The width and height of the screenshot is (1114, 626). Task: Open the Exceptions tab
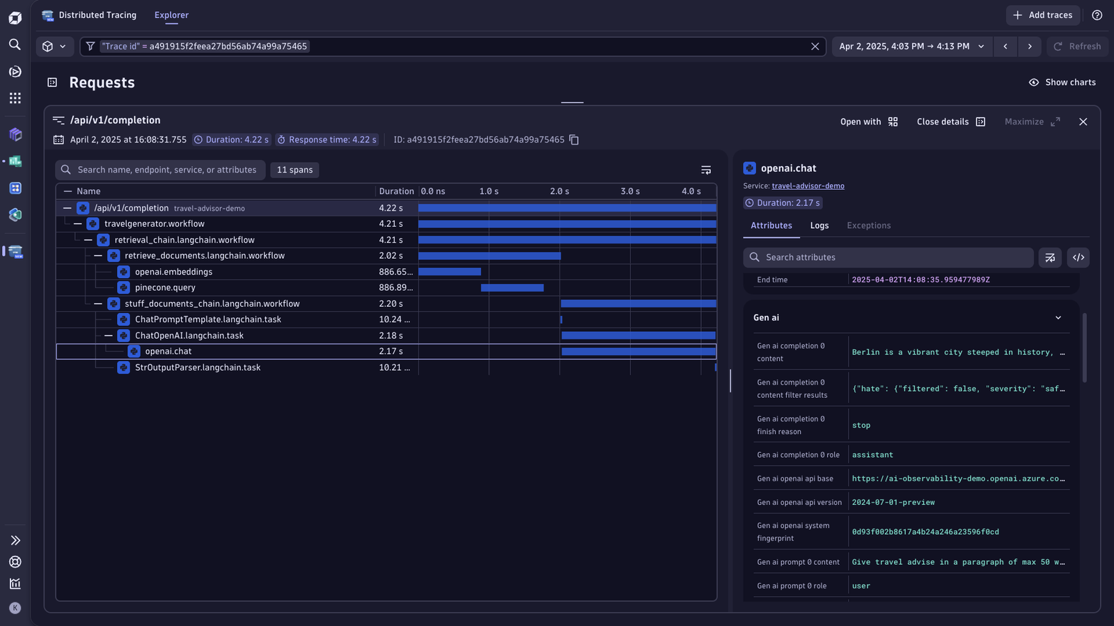[868, 225]
